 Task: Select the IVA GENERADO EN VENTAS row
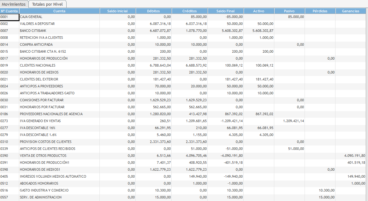[40, 121]
